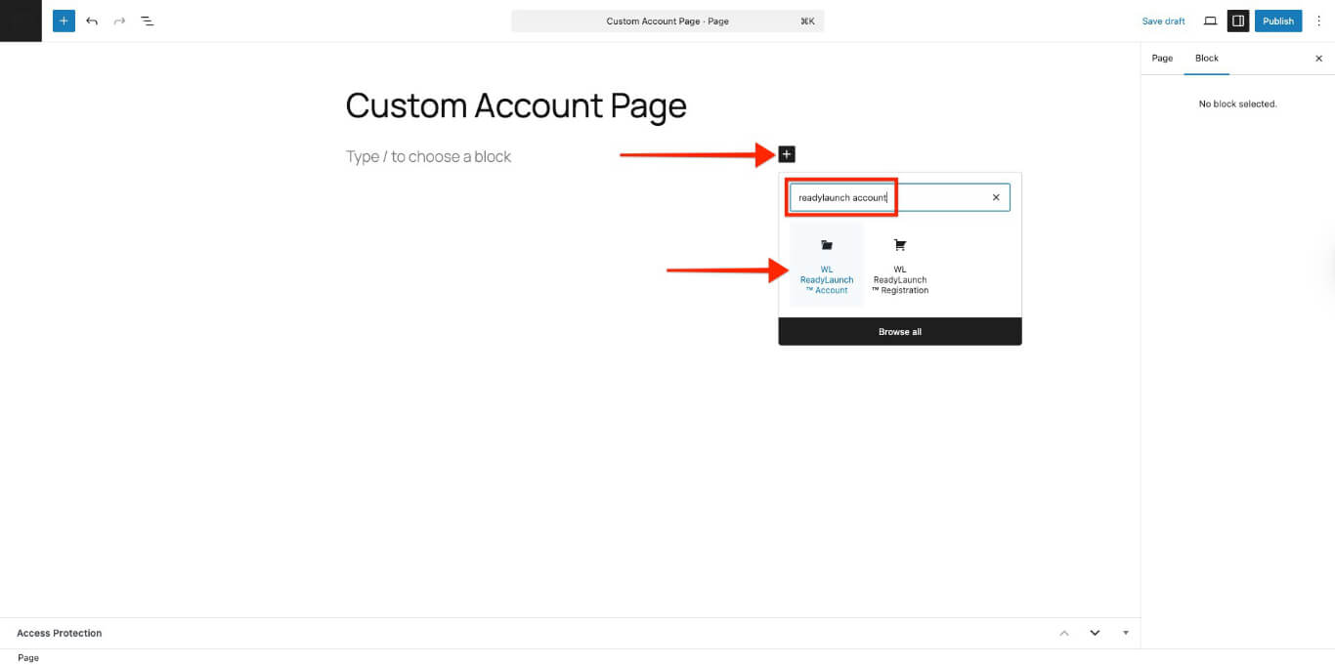1335x665 pixels.
Task: Switch to the Page tab
Action: [x=1162, y=59]
